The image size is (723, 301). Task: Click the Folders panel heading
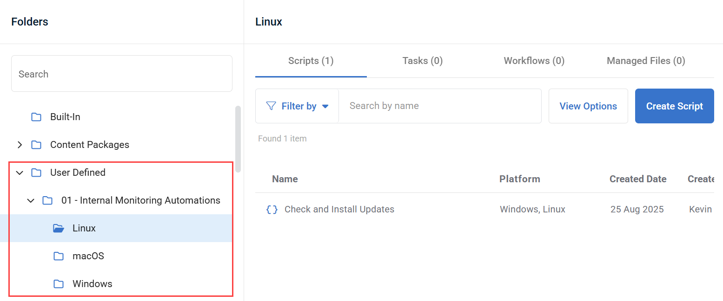[x=30, y=22]
